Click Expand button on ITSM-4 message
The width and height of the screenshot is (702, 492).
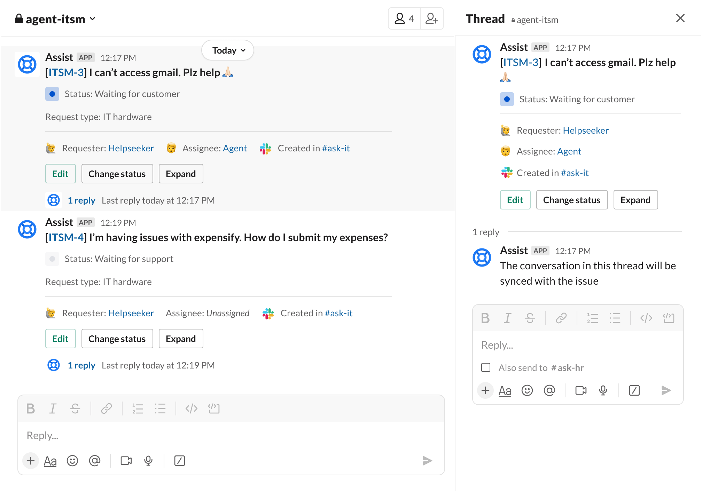coord(181,339)
